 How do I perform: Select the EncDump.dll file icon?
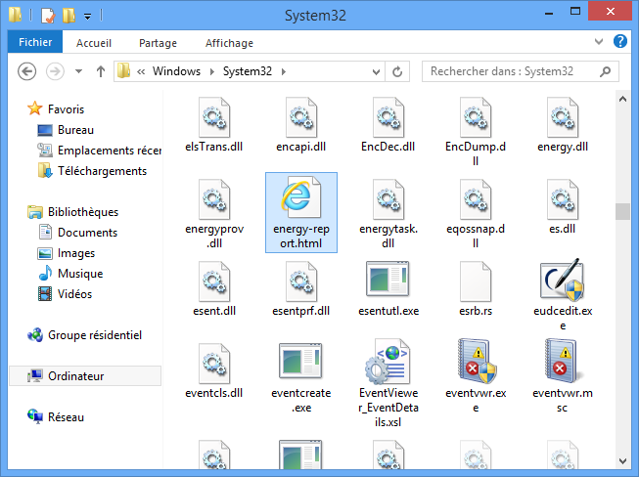(476, 117)
